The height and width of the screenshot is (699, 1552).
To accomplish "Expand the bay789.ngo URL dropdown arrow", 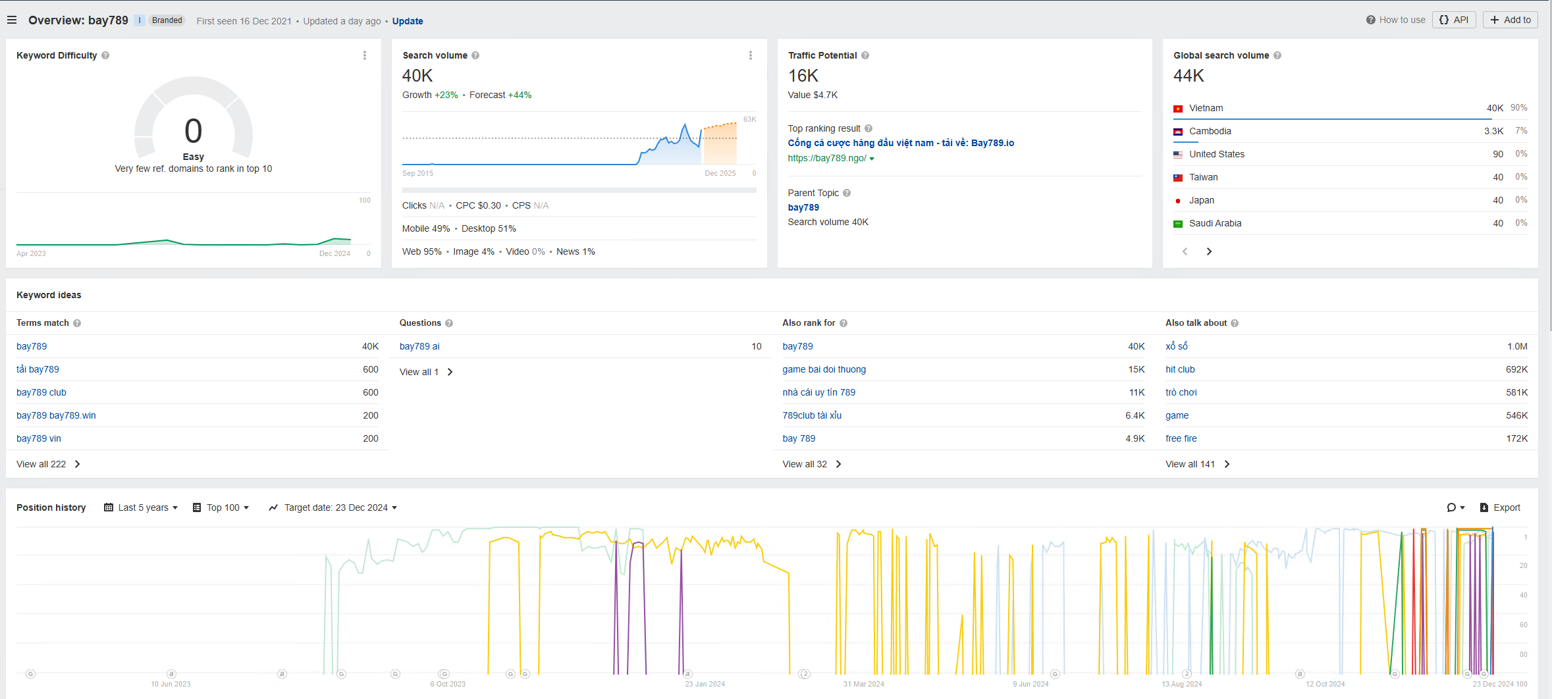I will [872, 159].
